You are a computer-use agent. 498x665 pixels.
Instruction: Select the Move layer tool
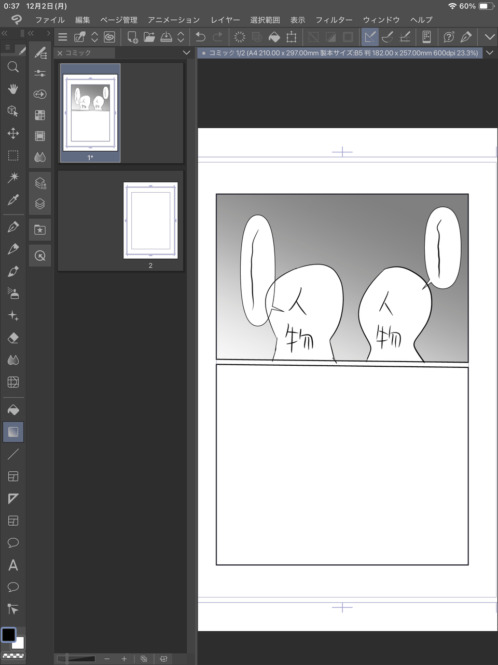(x=13, y=134)
